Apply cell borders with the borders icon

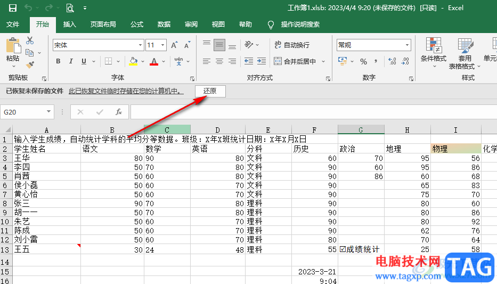tap(108, 61)
